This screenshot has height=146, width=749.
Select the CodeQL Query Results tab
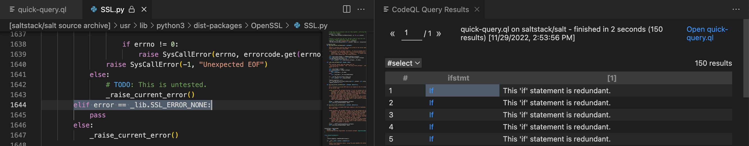(430, 10)
